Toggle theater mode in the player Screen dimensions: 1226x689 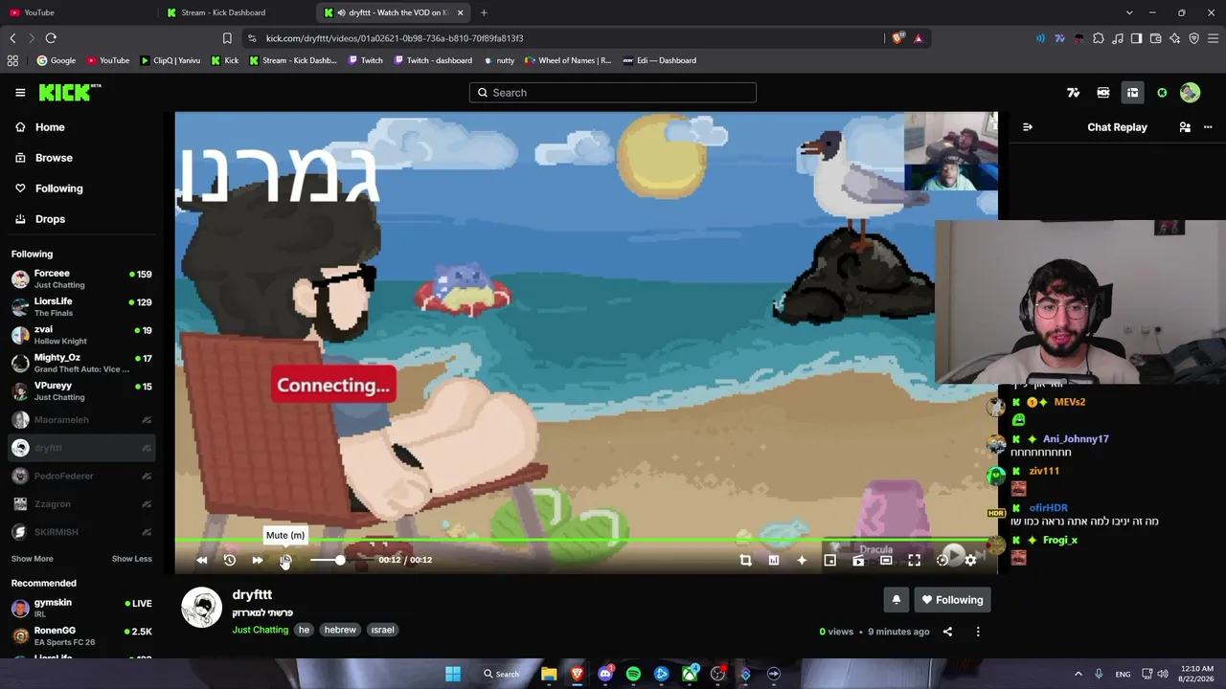(886, 560)
